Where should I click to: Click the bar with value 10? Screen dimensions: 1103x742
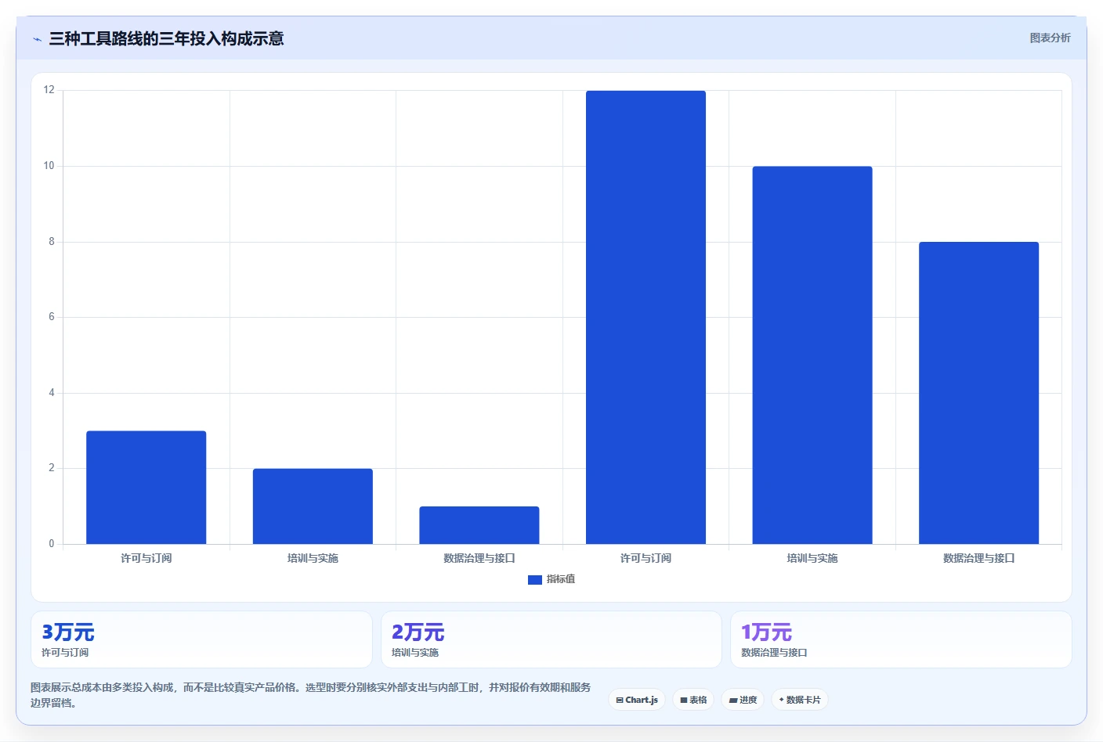point(812,355)
